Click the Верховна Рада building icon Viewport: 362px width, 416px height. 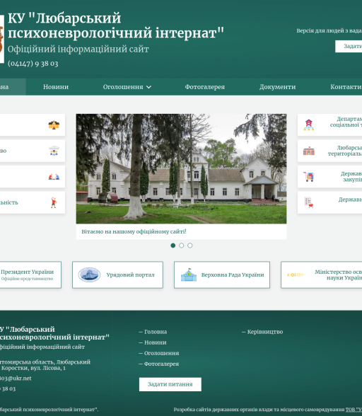pyautogui.click(x=189, y=275)
